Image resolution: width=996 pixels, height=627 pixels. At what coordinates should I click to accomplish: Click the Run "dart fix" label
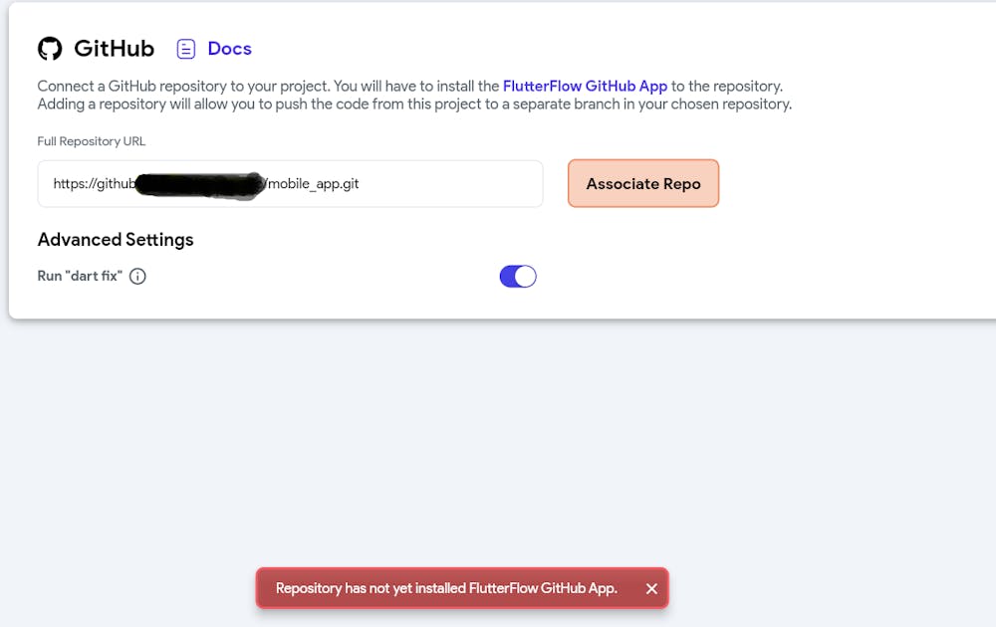(x=80, y=276)
